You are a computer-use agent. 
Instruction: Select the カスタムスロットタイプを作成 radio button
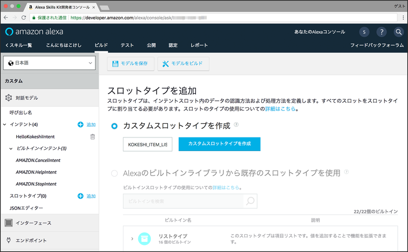click(x=114, y=126)
